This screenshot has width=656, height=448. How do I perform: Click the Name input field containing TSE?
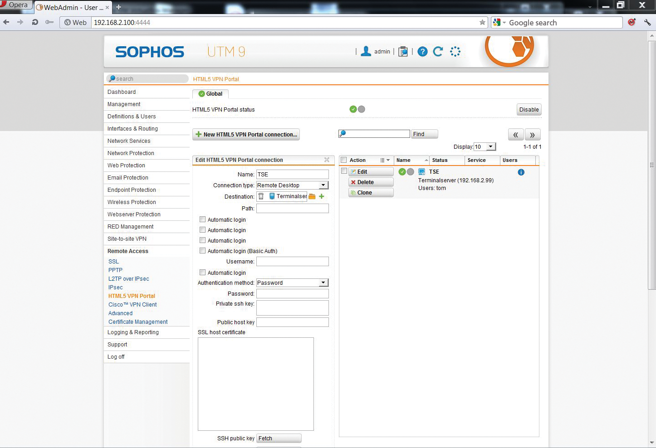(292, 174)
